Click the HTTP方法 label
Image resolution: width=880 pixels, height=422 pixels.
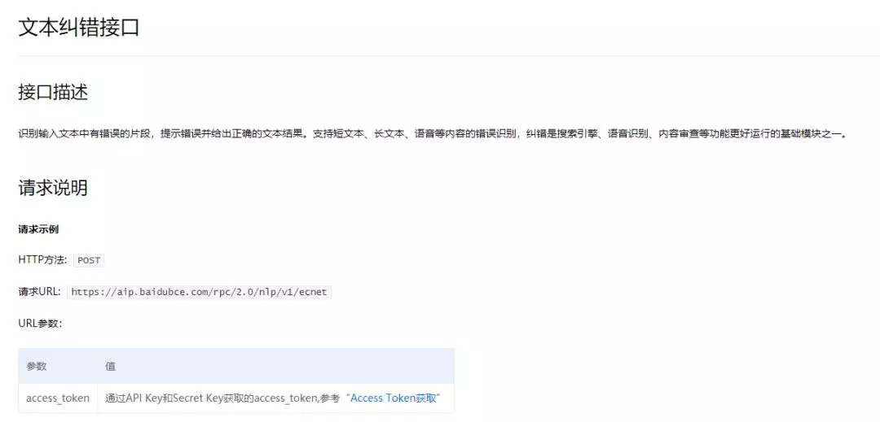(x=42, y=259)
